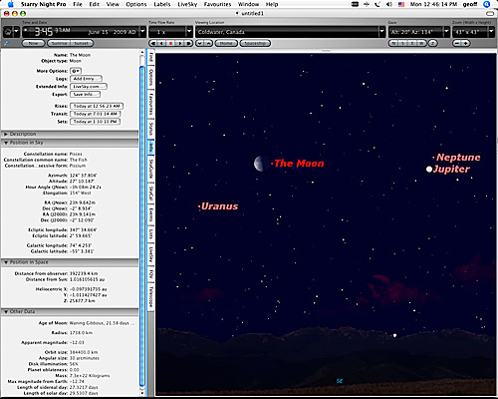Click the zoom out minus button

click(457, 43)
